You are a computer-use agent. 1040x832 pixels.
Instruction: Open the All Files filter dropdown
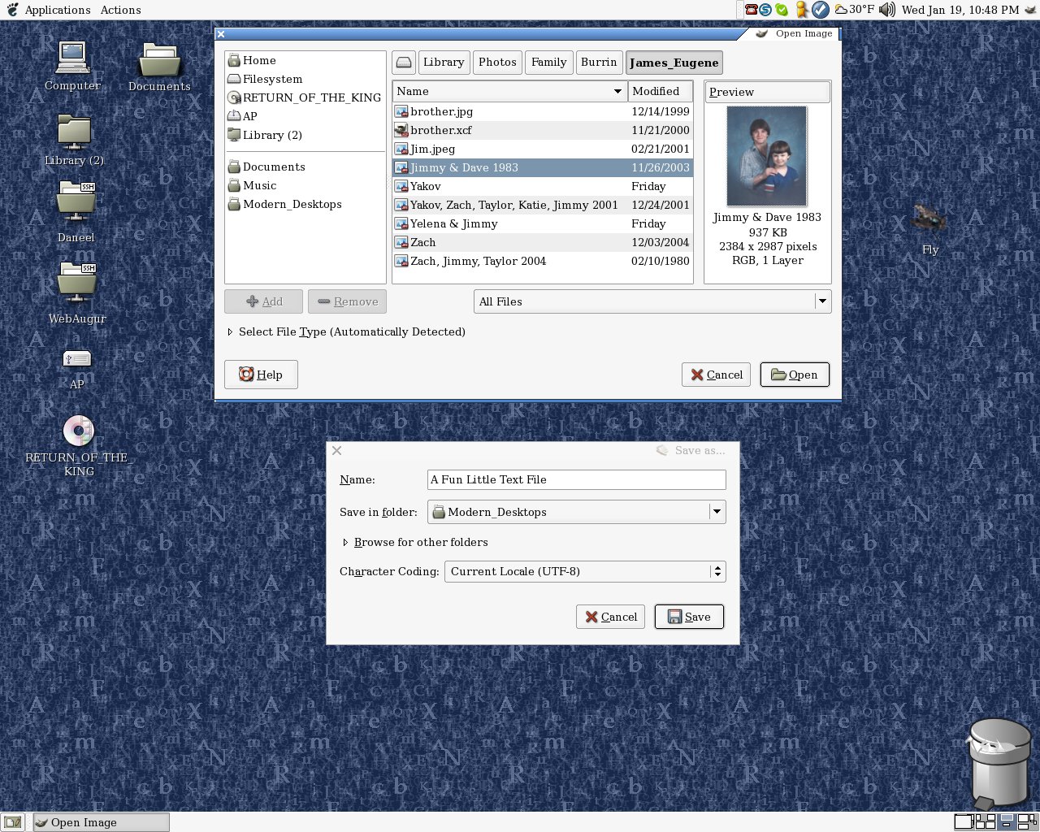tap(652, 301)
